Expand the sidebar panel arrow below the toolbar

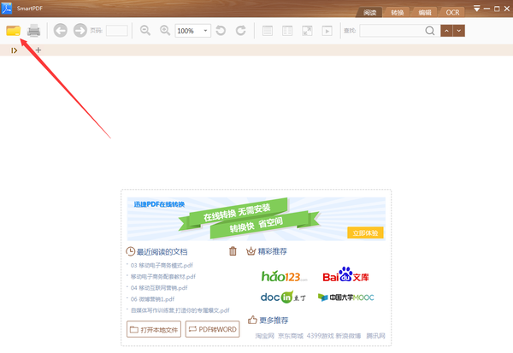coord(14,50)
